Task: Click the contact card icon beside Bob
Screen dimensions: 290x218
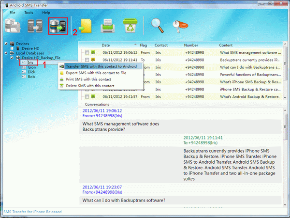Action: [24, 77]
